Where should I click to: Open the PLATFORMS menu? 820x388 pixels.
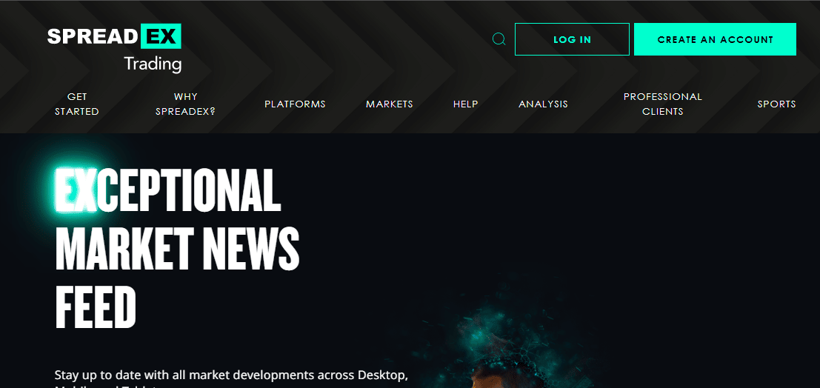click(x=295, y=104)
